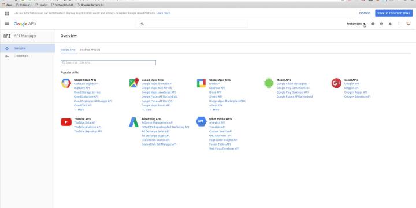Click the red YouTube play icon
Viewport: 416px width, 208px height.
coord(66,122)
